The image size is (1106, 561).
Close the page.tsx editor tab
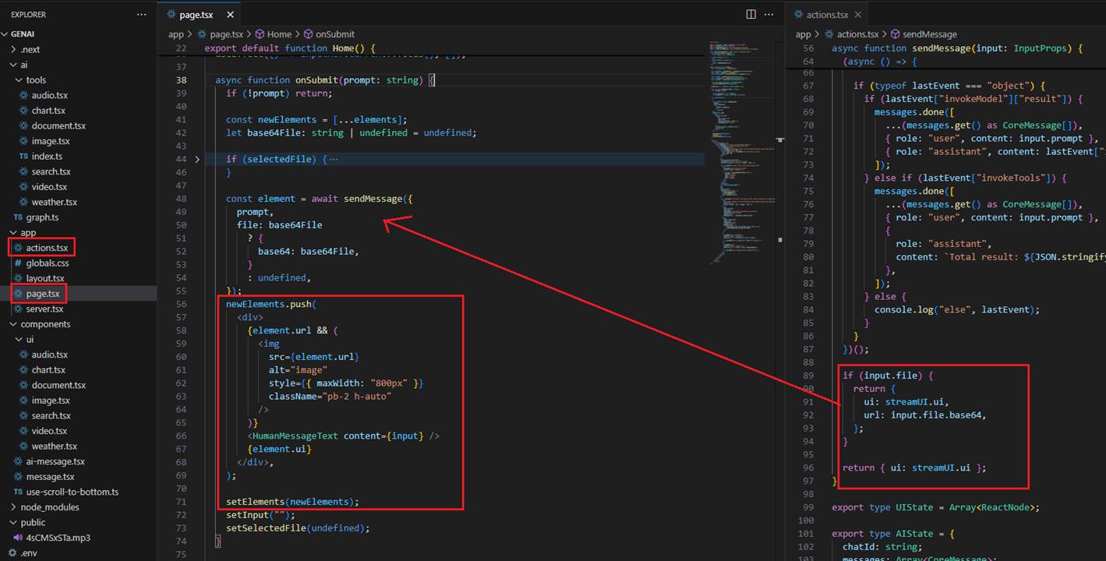[229, 15]
